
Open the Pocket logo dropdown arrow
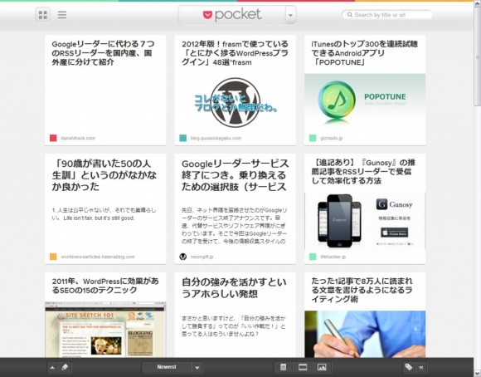(x=290, y=15)
